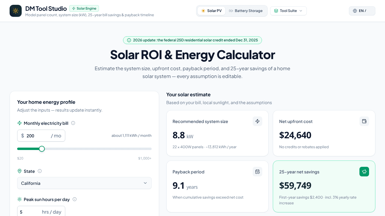Screen dimensions: 385x216
Task: Click the 8.8 kW system size value
Action: coord(183,136)
